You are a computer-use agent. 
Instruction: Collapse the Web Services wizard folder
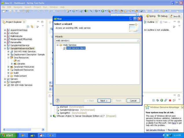click(58, 45)
